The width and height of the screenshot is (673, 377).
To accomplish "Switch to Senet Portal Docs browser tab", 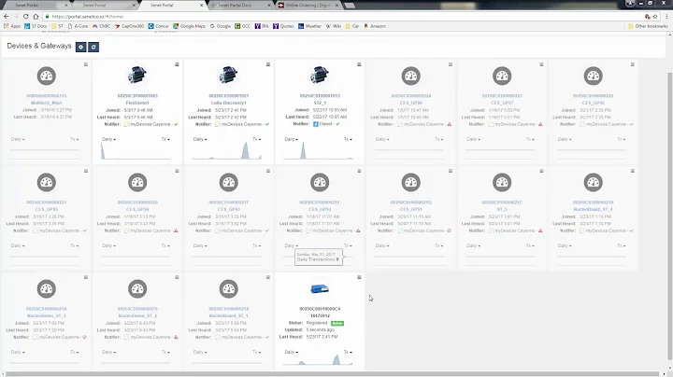I will click(240, 6).
